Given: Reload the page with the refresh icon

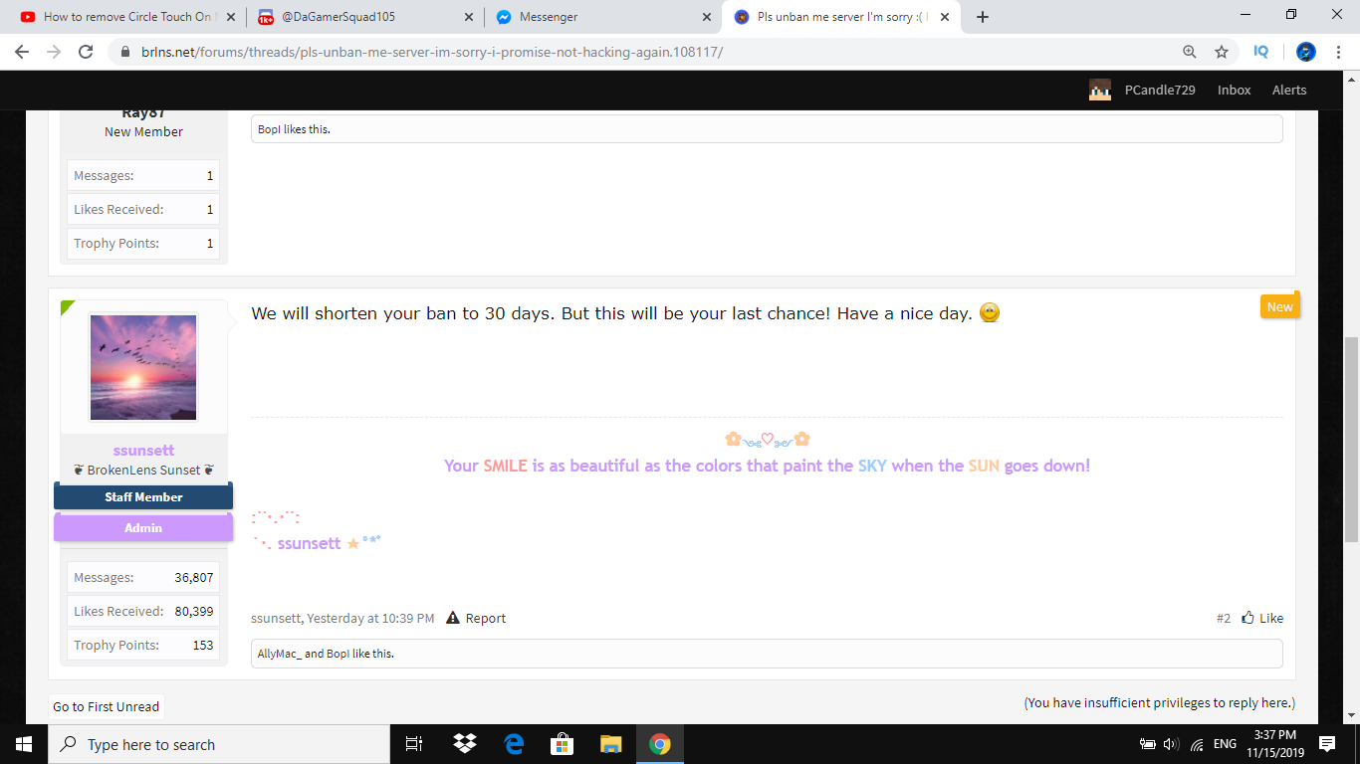Looking at the screenshot, I should (86, 52).
